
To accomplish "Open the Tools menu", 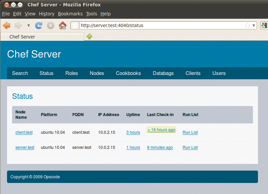I will (91, 14).
